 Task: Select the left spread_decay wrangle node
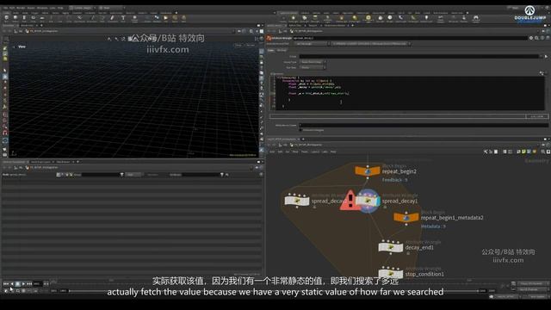[297, 201]
